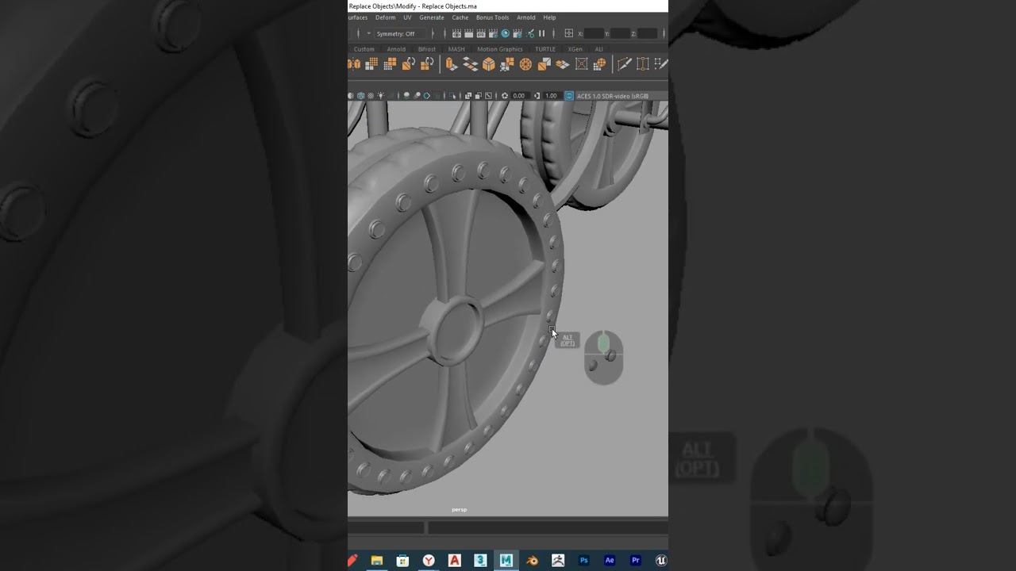Click the orange circular disc shelf icon

click(525, 63)
